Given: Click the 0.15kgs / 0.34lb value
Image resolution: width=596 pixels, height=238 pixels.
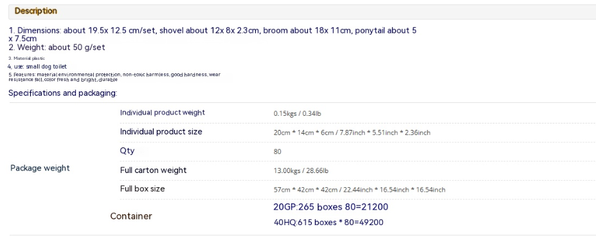Looking at the screenshot, I should click(x=297, y=113).
